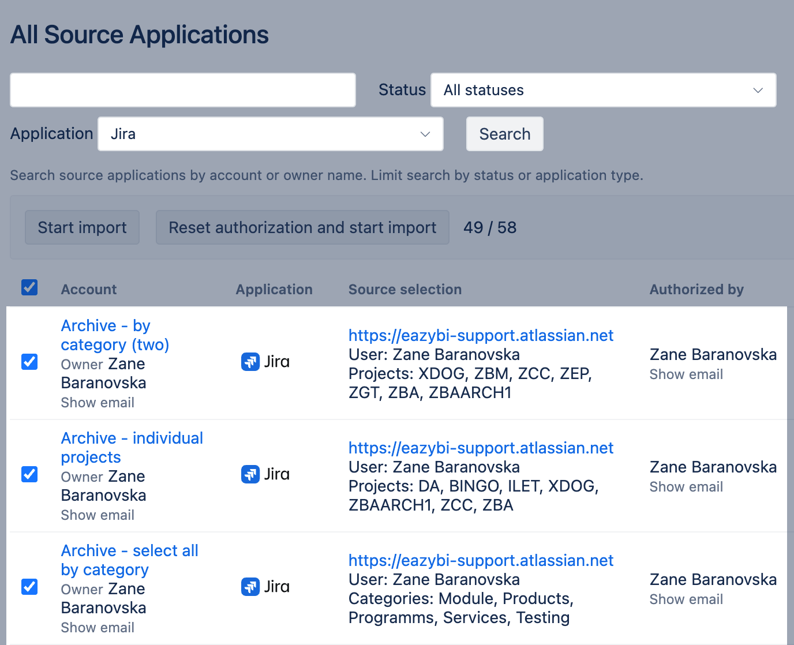Open the Status dropdown showing All statuses
Screen dimensions: 794x645
point(603,90)
